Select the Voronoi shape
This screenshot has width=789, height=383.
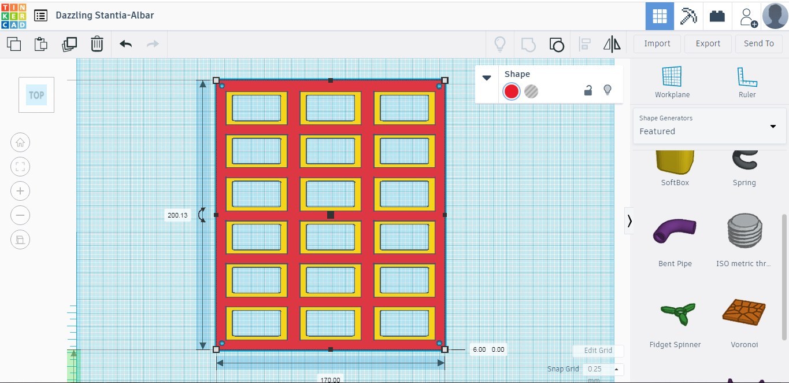[x=744, y=324]
